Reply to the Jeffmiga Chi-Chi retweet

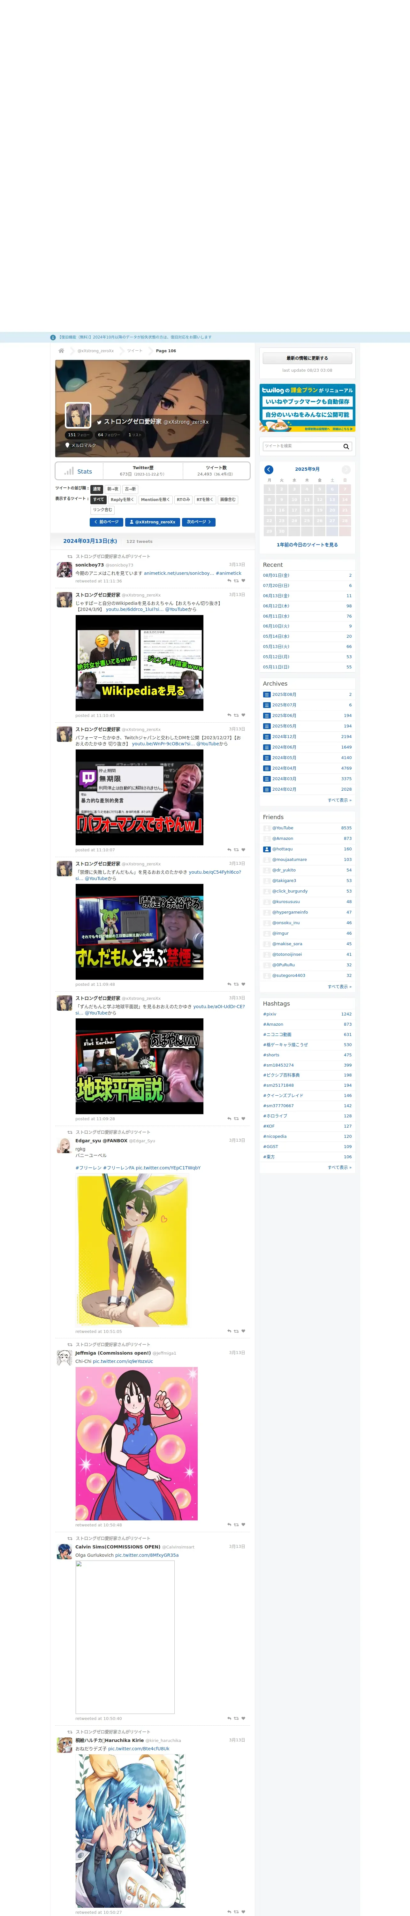tap(229, 1525)
